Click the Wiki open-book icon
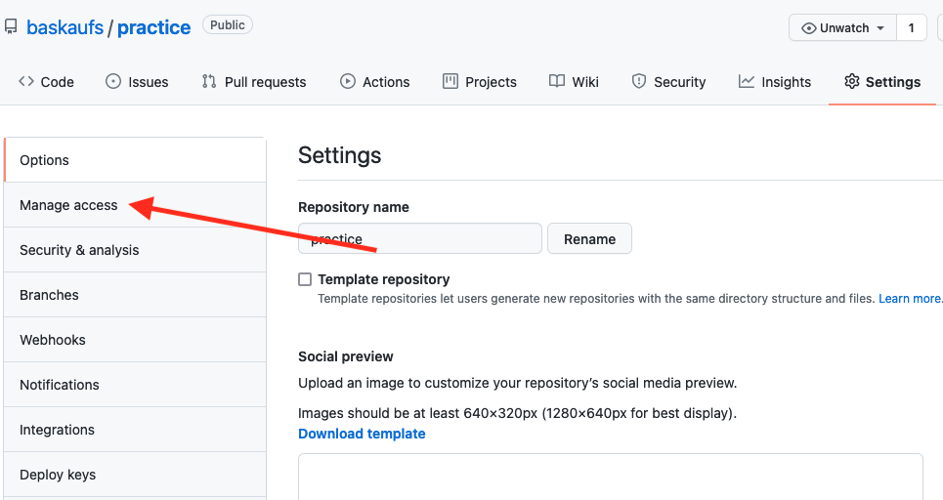 pyautogui.click(x=557, y=81)
